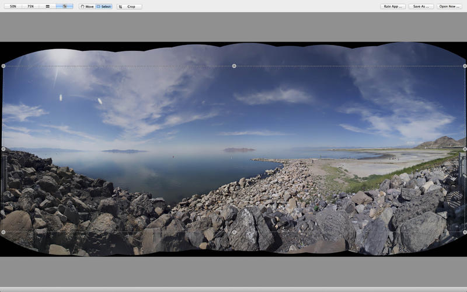Click the Crop button
Screen dimensions: 467x292
click(x=129, y=6)
